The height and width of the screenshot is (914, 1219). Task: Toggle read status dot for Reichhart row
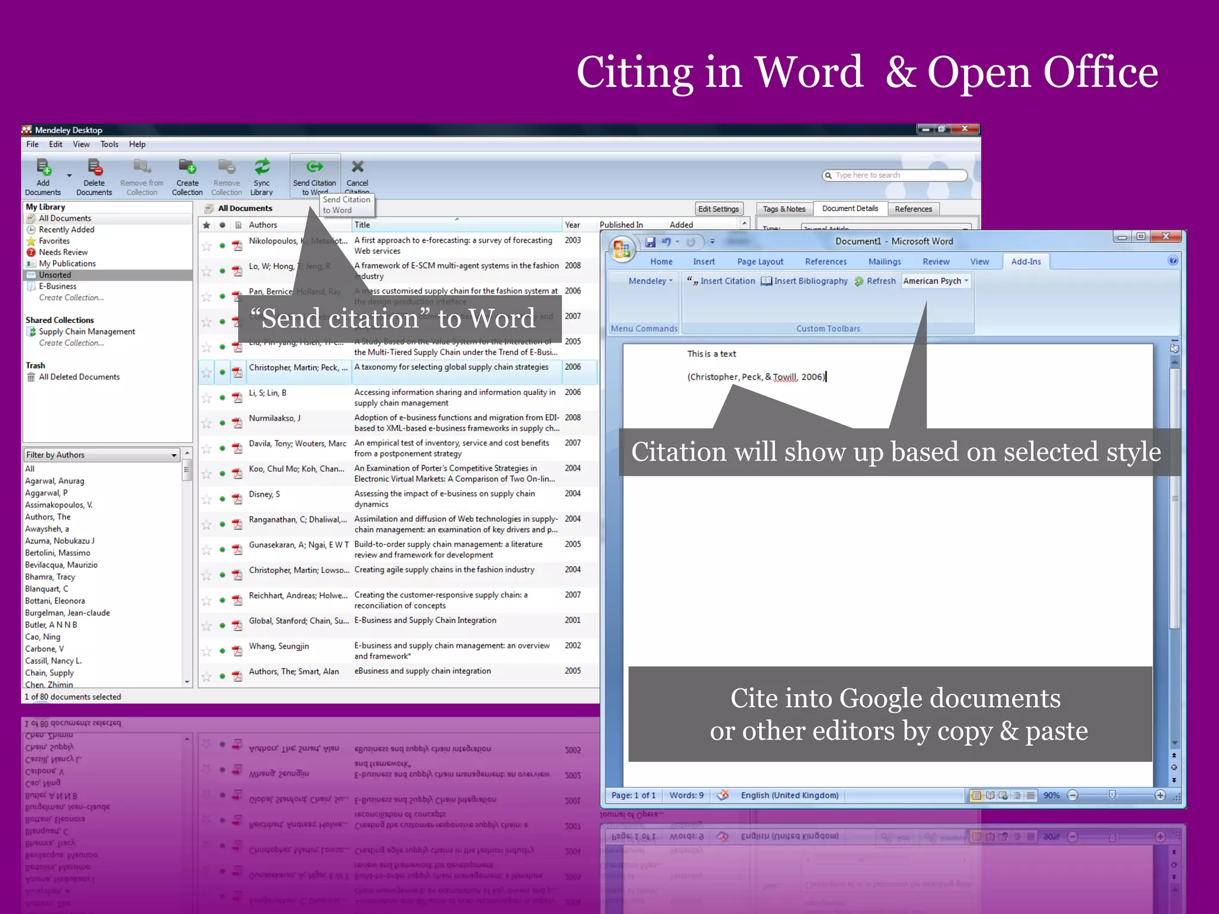[222, 601]
